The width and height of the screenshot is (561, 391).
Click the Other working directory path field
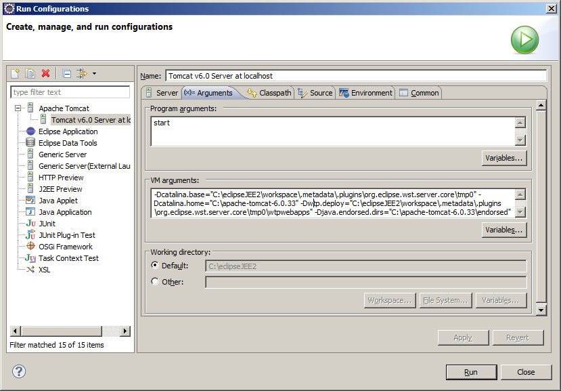coord(365,282)
